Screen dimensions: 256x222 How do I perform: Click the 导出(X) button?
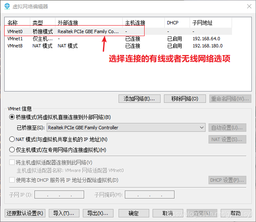point(98,213)
